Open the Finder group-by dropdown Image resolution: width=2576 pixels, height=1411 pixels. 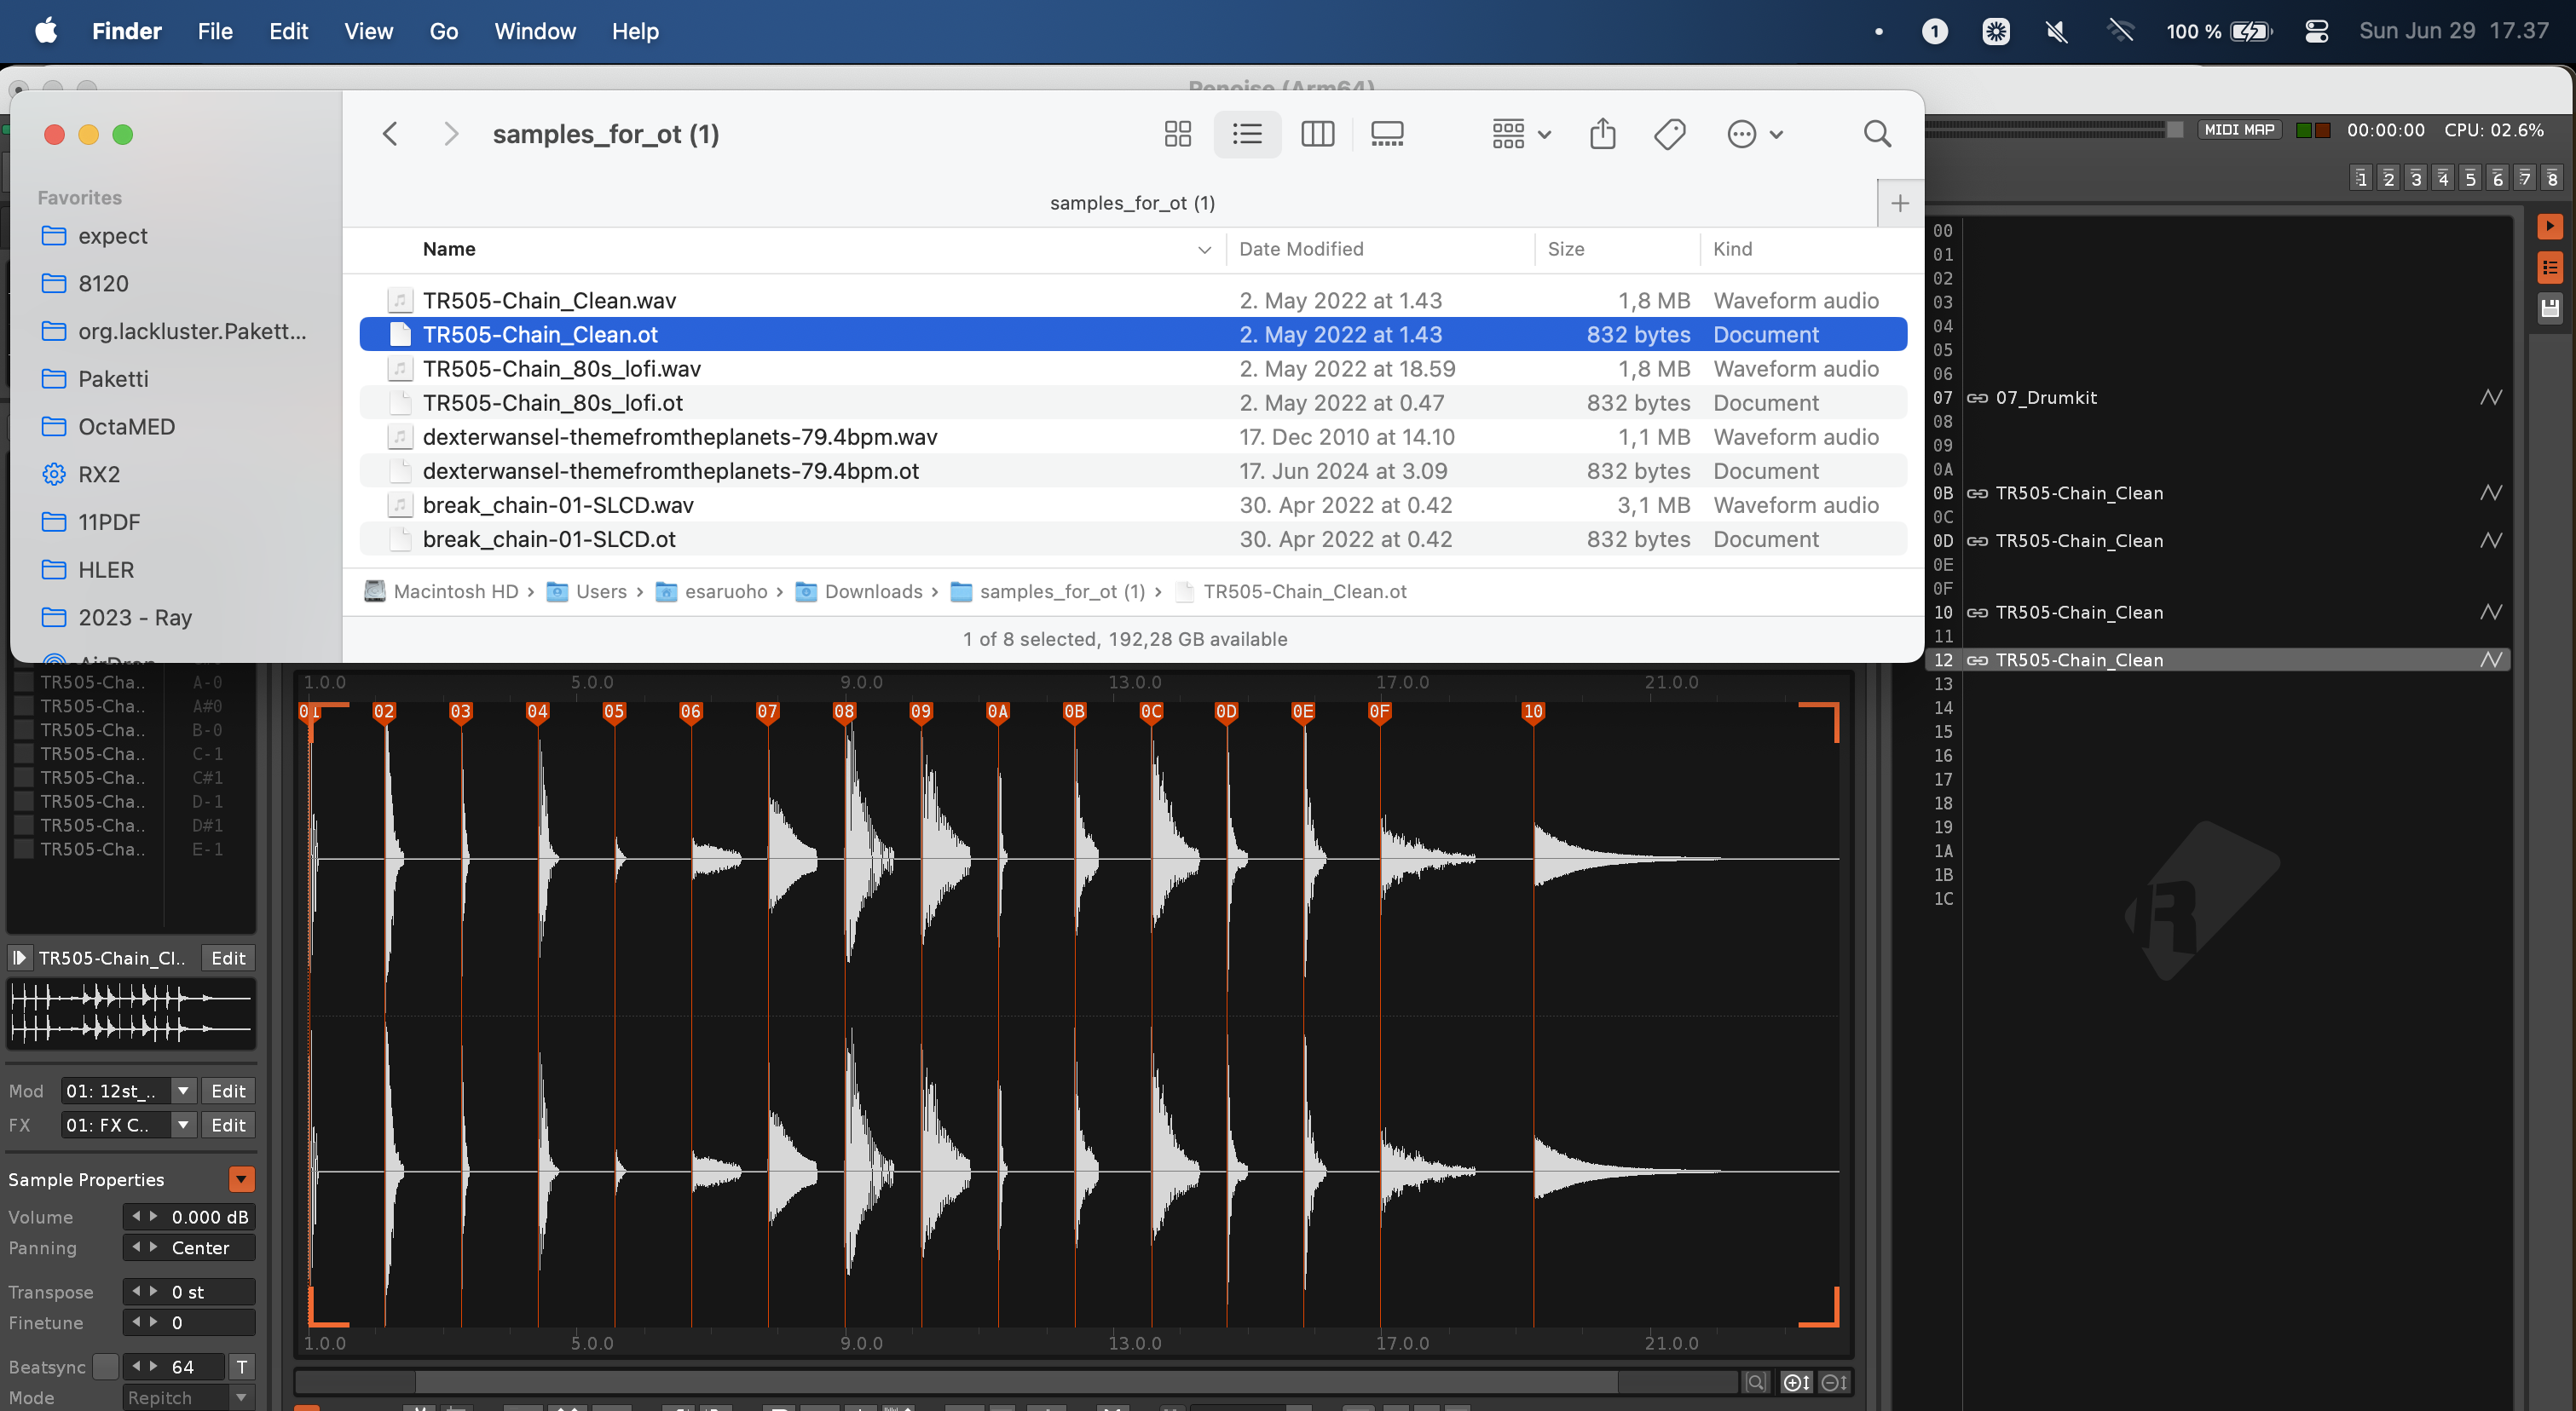tap(1521, 134)
